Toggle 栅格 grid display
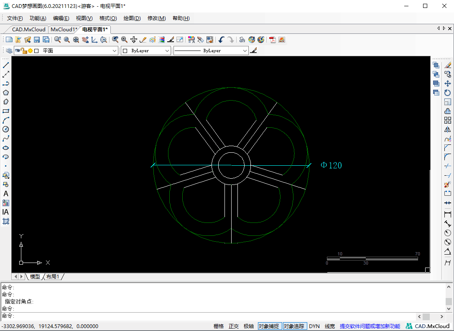Image resolution: width=454 pixels, height=331 pixels. tap(219, 326)
